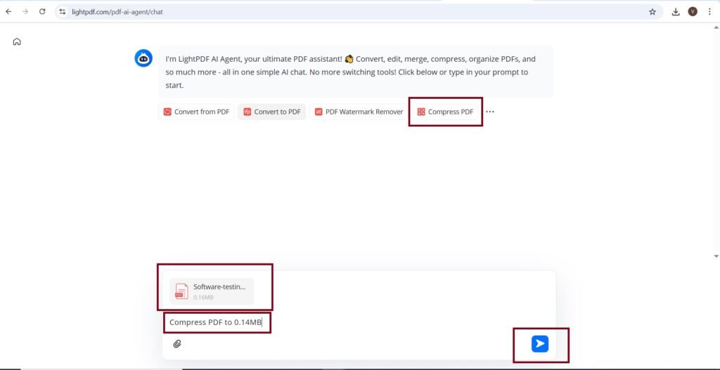
Task: Click the paperclip attachment icon
Action: point(177,344)
